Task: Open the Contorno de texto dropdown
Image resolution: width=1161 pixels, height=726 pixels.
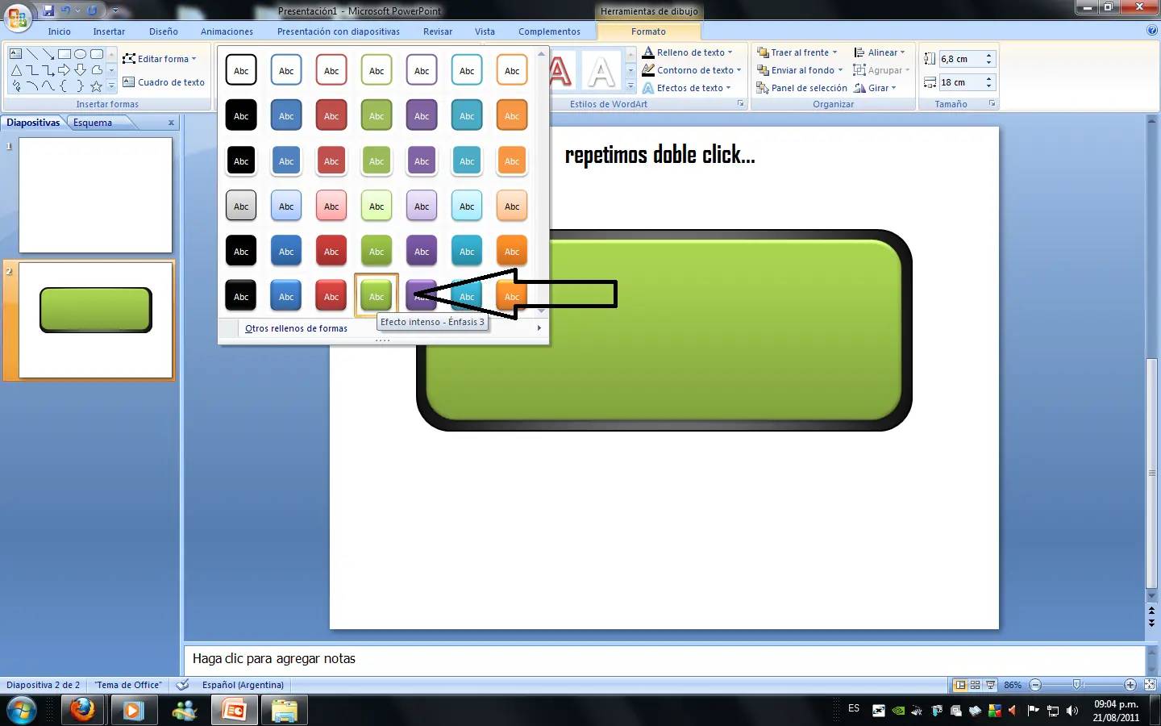Action: [692, 70]
